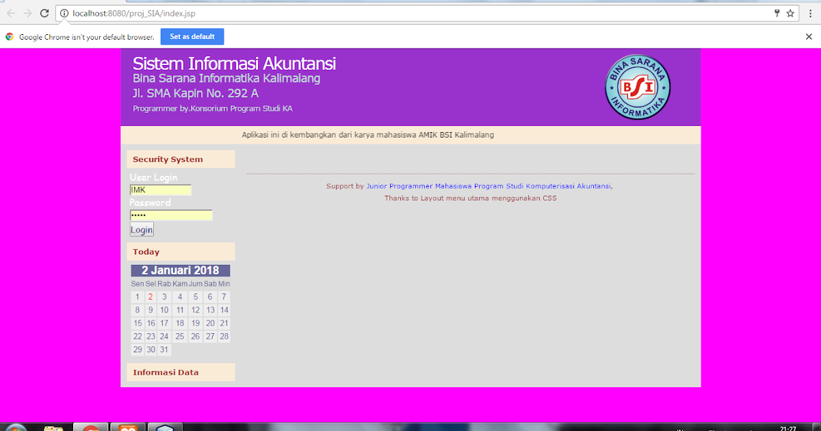Click the '2 Januari 2018' calendar header
The image size is (821, 431).
(181, 271)
